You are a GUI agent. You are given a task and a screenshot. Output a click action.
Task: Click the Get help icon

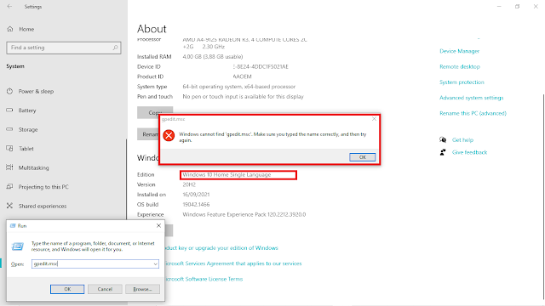[x=443, y=139]
